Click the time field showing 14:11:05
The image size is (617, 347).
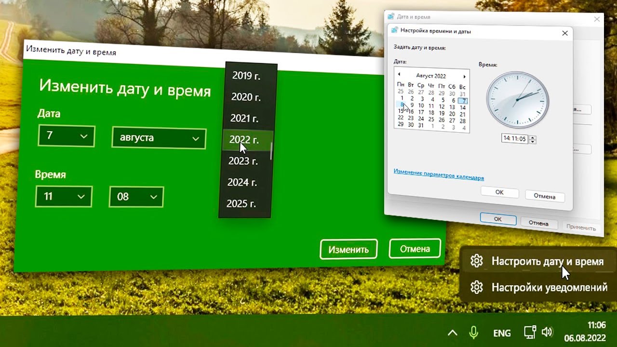pyautogui.click(x=515, y=138)
